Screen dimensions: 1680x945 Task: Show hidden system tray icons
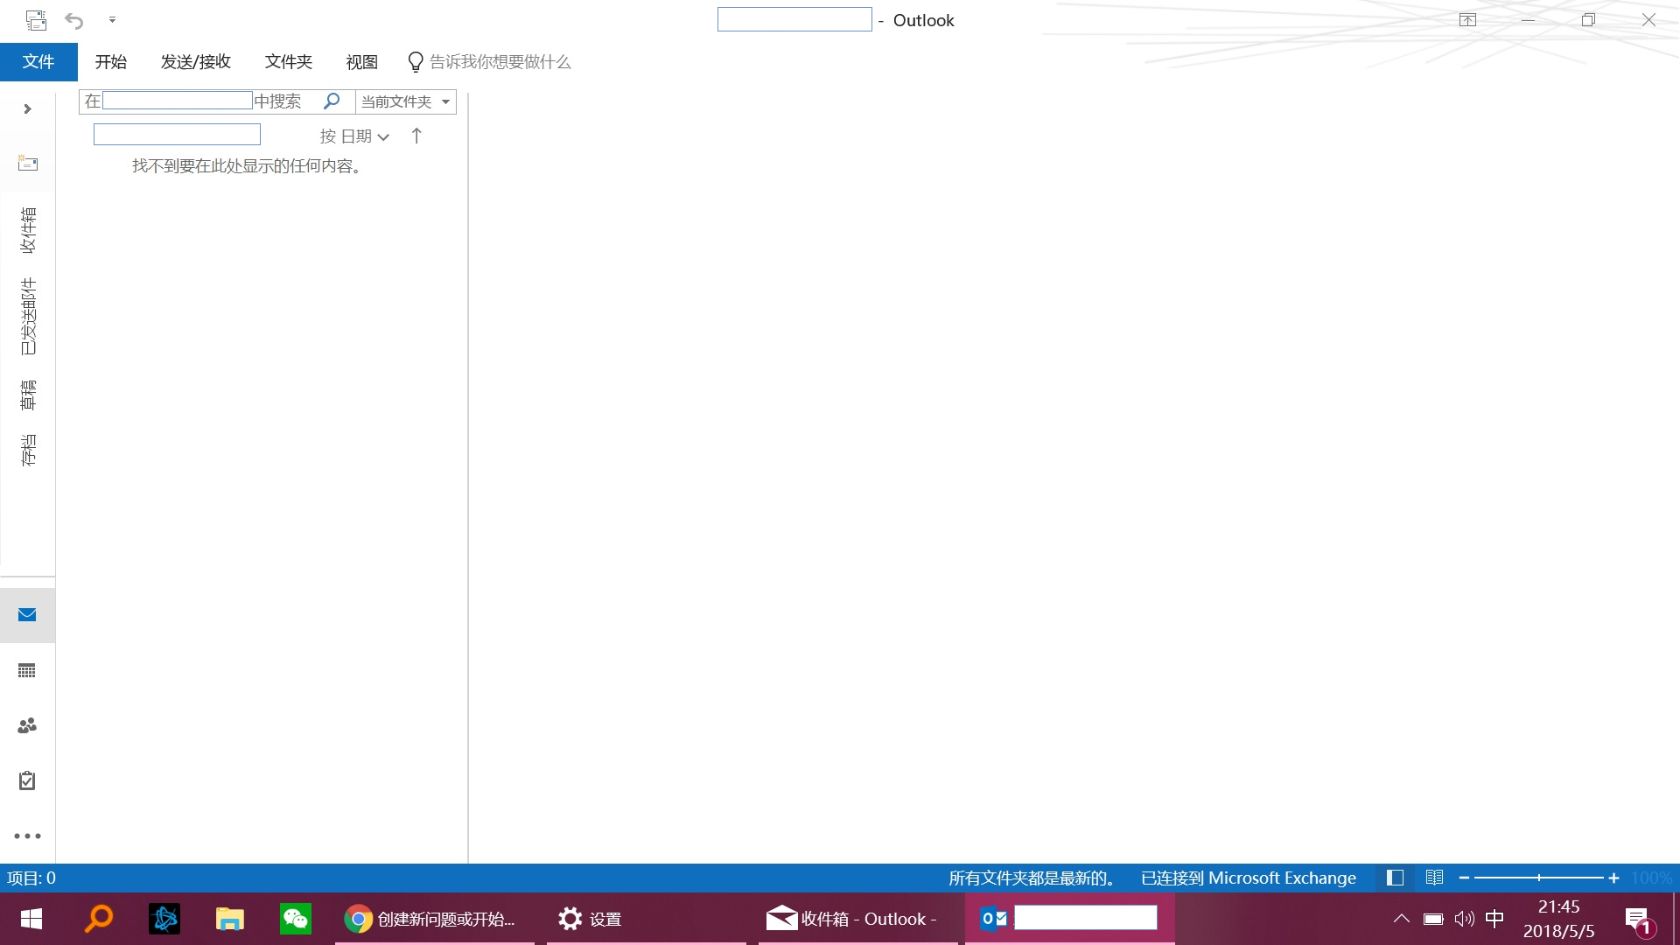click(1401, 919)
